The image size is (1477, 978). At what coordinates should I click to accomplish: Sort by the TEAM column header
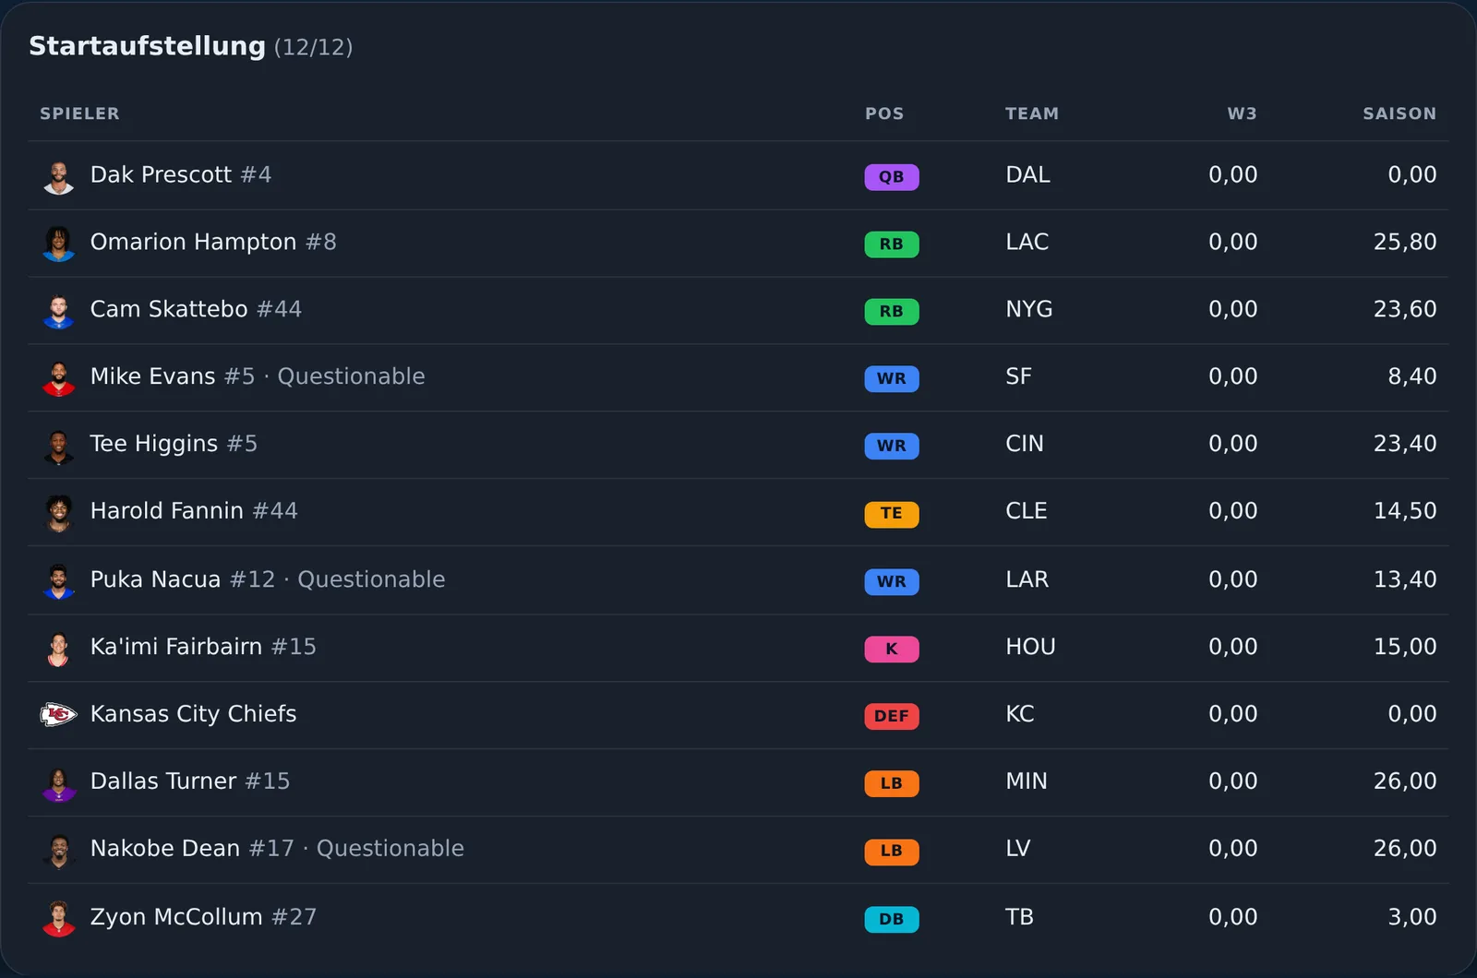(1032, 113)
